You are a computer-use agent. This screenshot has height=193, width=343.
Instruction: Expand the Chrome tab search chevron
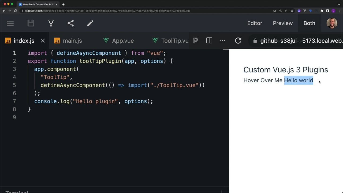(339, 4)
